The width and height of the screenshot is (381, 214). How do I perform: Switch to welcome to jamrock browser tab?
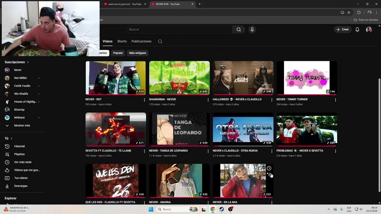(x=125, y=4)
